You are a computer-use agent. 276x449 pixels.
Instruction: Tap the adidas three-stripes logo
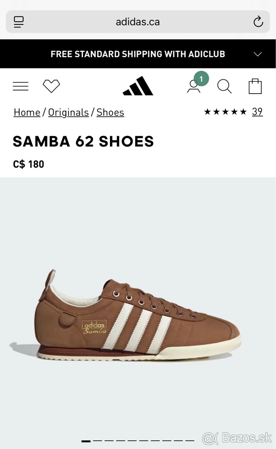(x=138, y=86)
